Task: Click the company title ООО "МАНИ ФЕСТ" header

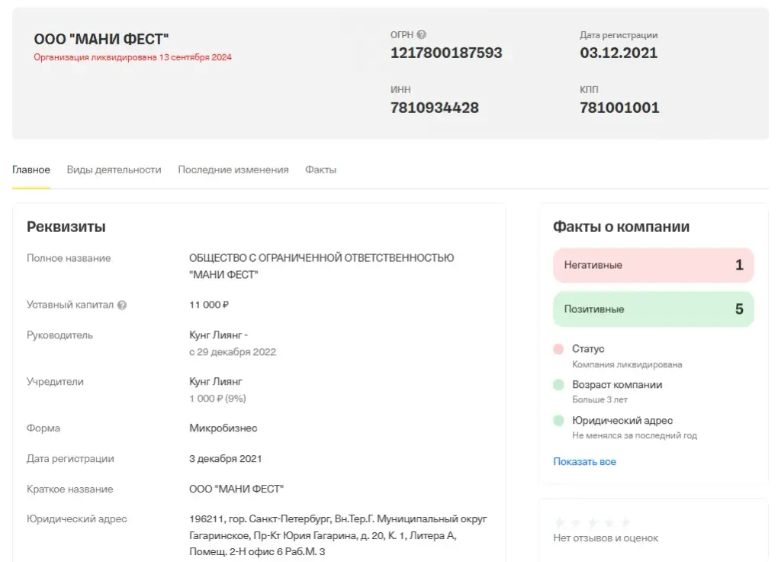Action: [x=101, y=39]
